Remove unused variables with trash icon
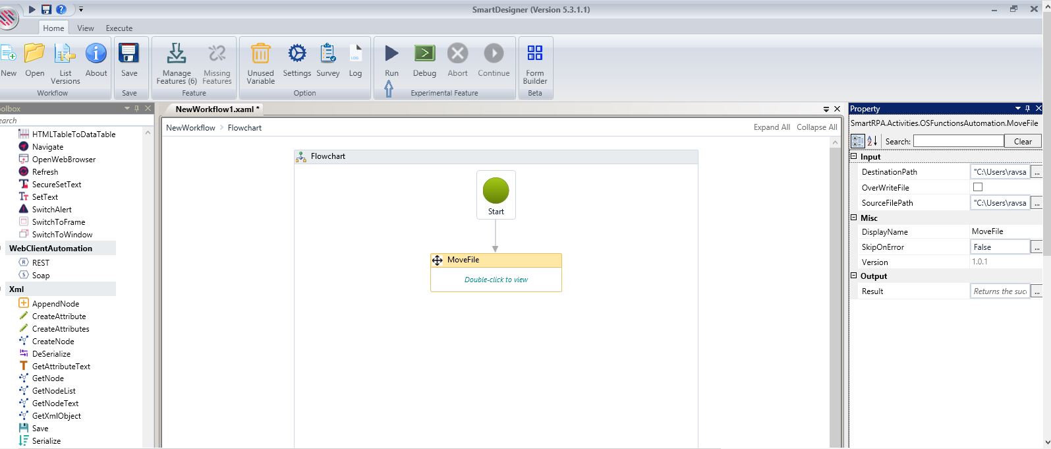This screenshot has height=449, width=1051. (x=260, y=53)
